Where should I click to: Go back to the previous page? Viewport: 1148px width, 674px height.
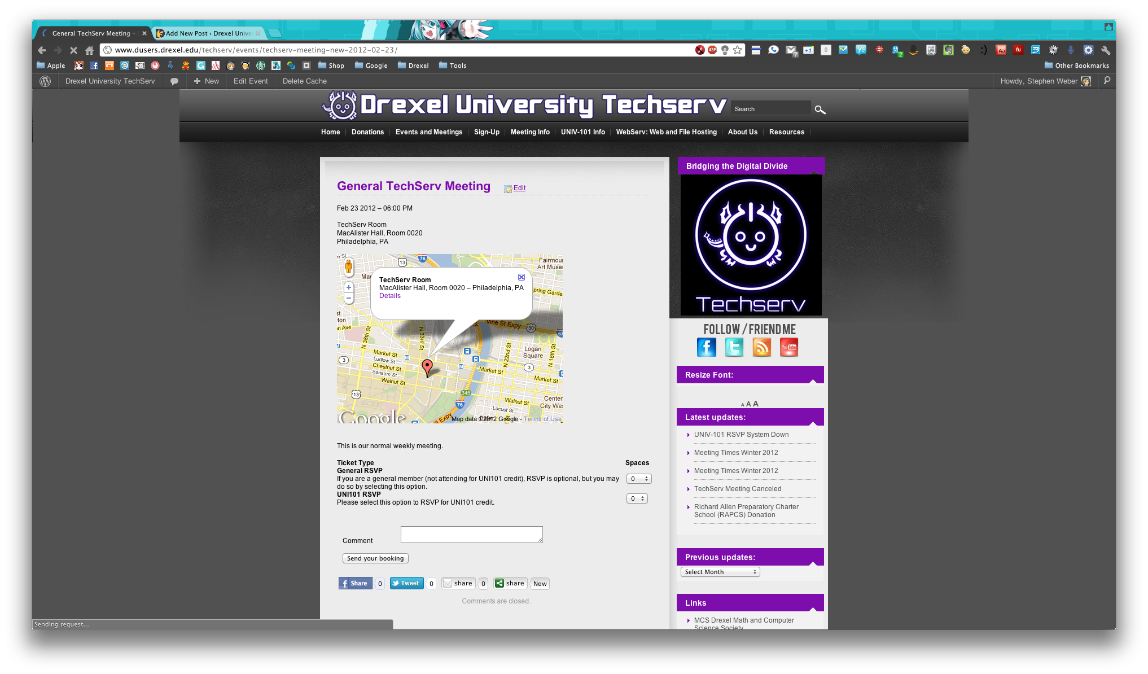pyautogui.click(x=42, y=50)
